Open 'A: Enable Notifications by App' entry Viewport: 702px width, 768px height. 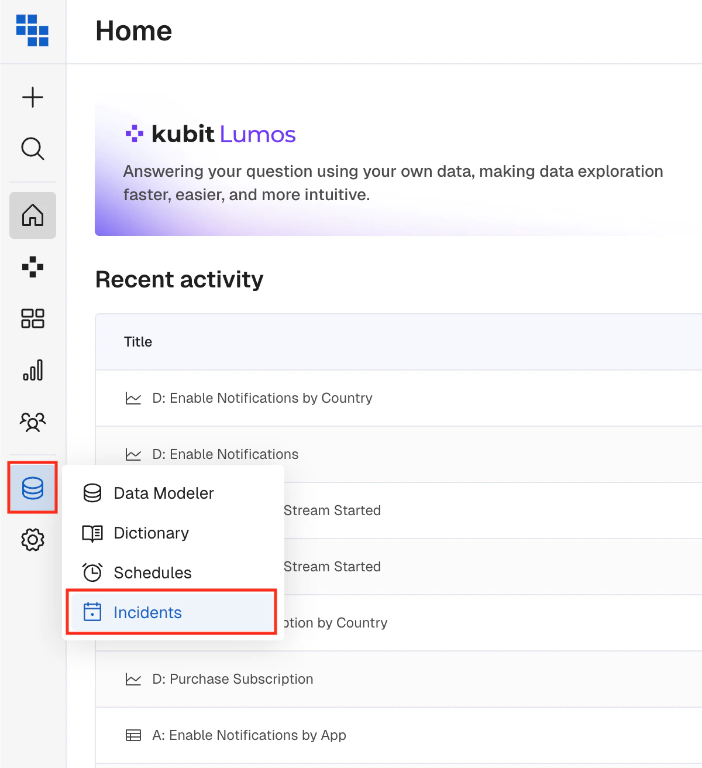(249, 735)
